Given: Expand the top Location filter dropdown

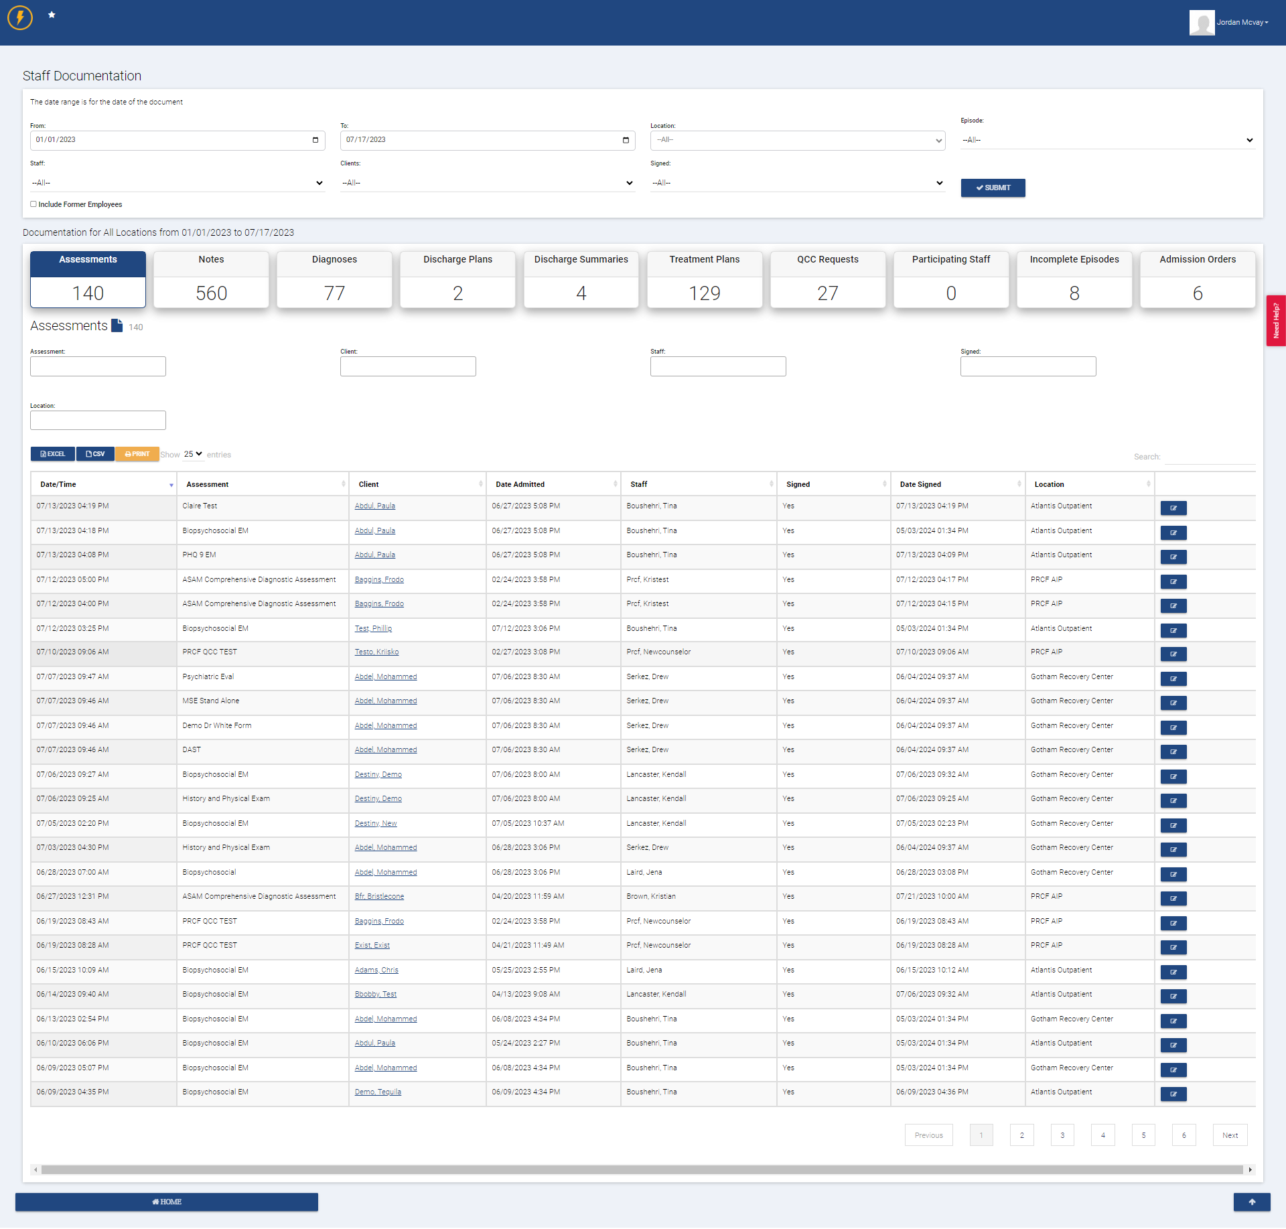Looking at the screenshot, I should click(797, 140).
